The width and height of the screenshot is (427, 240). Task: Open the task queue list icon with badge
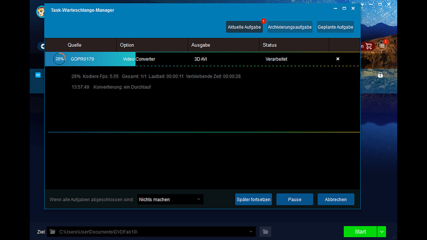(x=382, y=46)
